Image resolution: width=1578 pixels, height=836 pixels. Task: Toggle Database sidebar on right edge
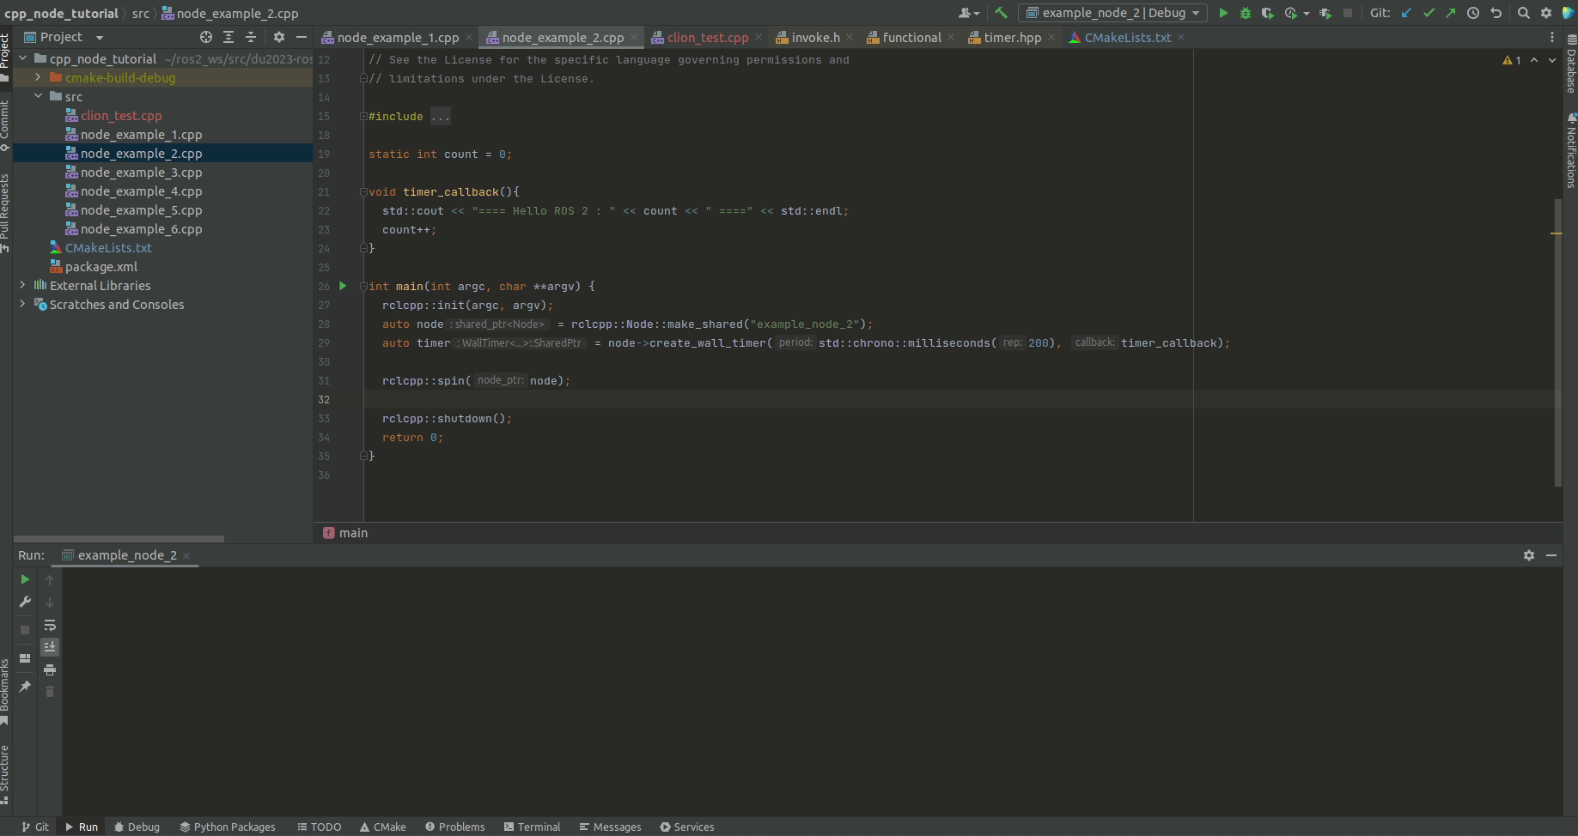click(1571, 64)
